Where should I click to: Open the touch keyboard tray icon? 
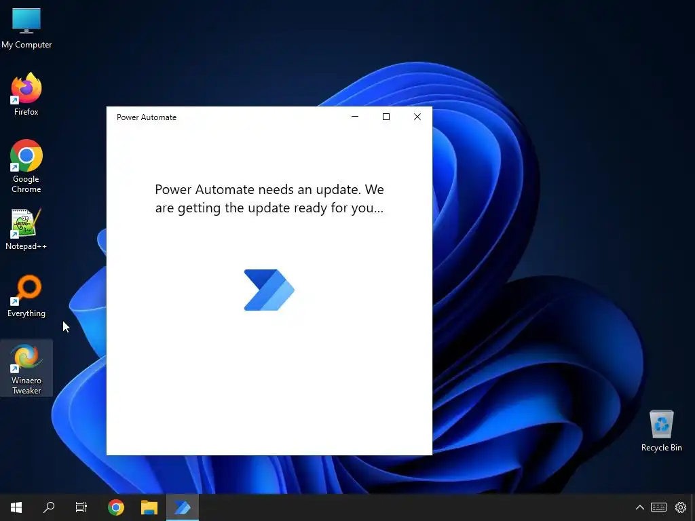658,507
